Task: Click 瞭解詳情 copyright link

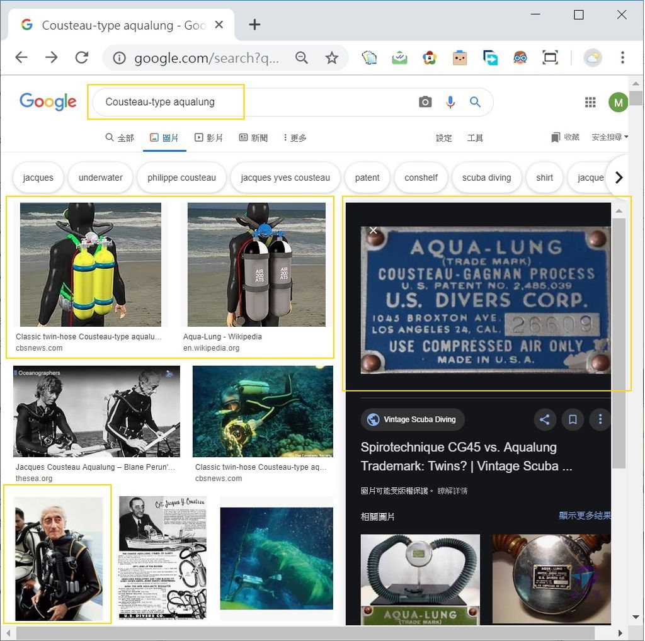Action: 452,491
